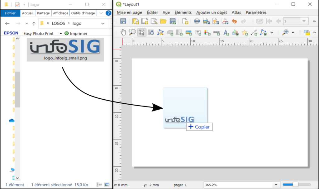Open address bar history dropdown

point(103,24)
